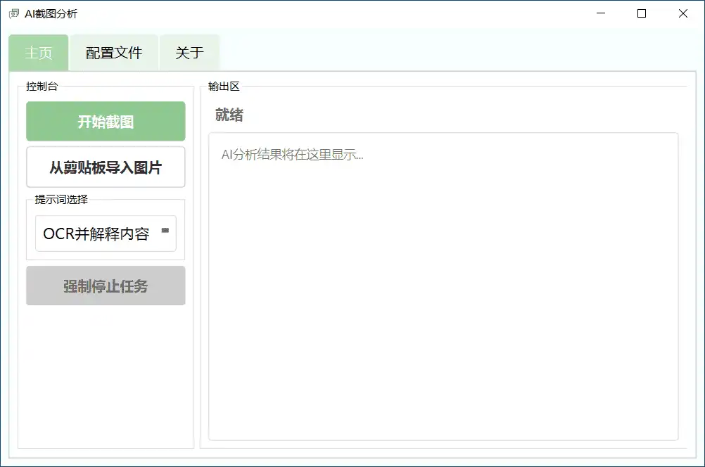The image size is (705, 467).
Task: Click the 就绪 status text
Action: tap(229, 115)
